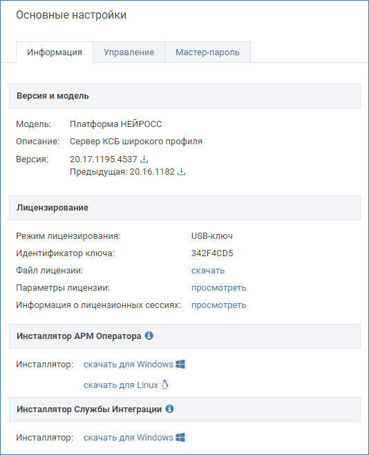Click description Сервер КСБ широкого профиля
Viewport: 369px width, 455px height.
(136, 142)
